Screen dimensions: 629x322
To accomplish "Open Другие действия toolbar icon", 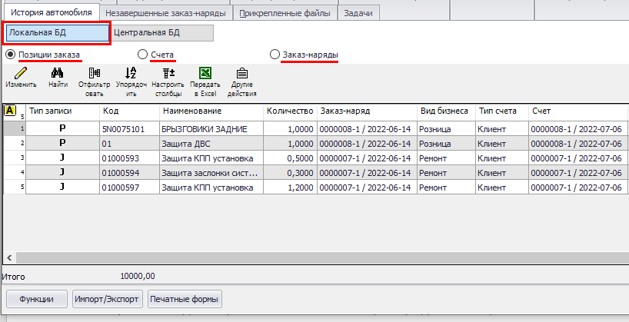I will 241,74.
